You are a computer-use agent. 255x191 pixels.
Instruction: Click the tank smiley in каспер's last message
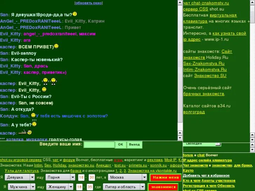point(25,132)
